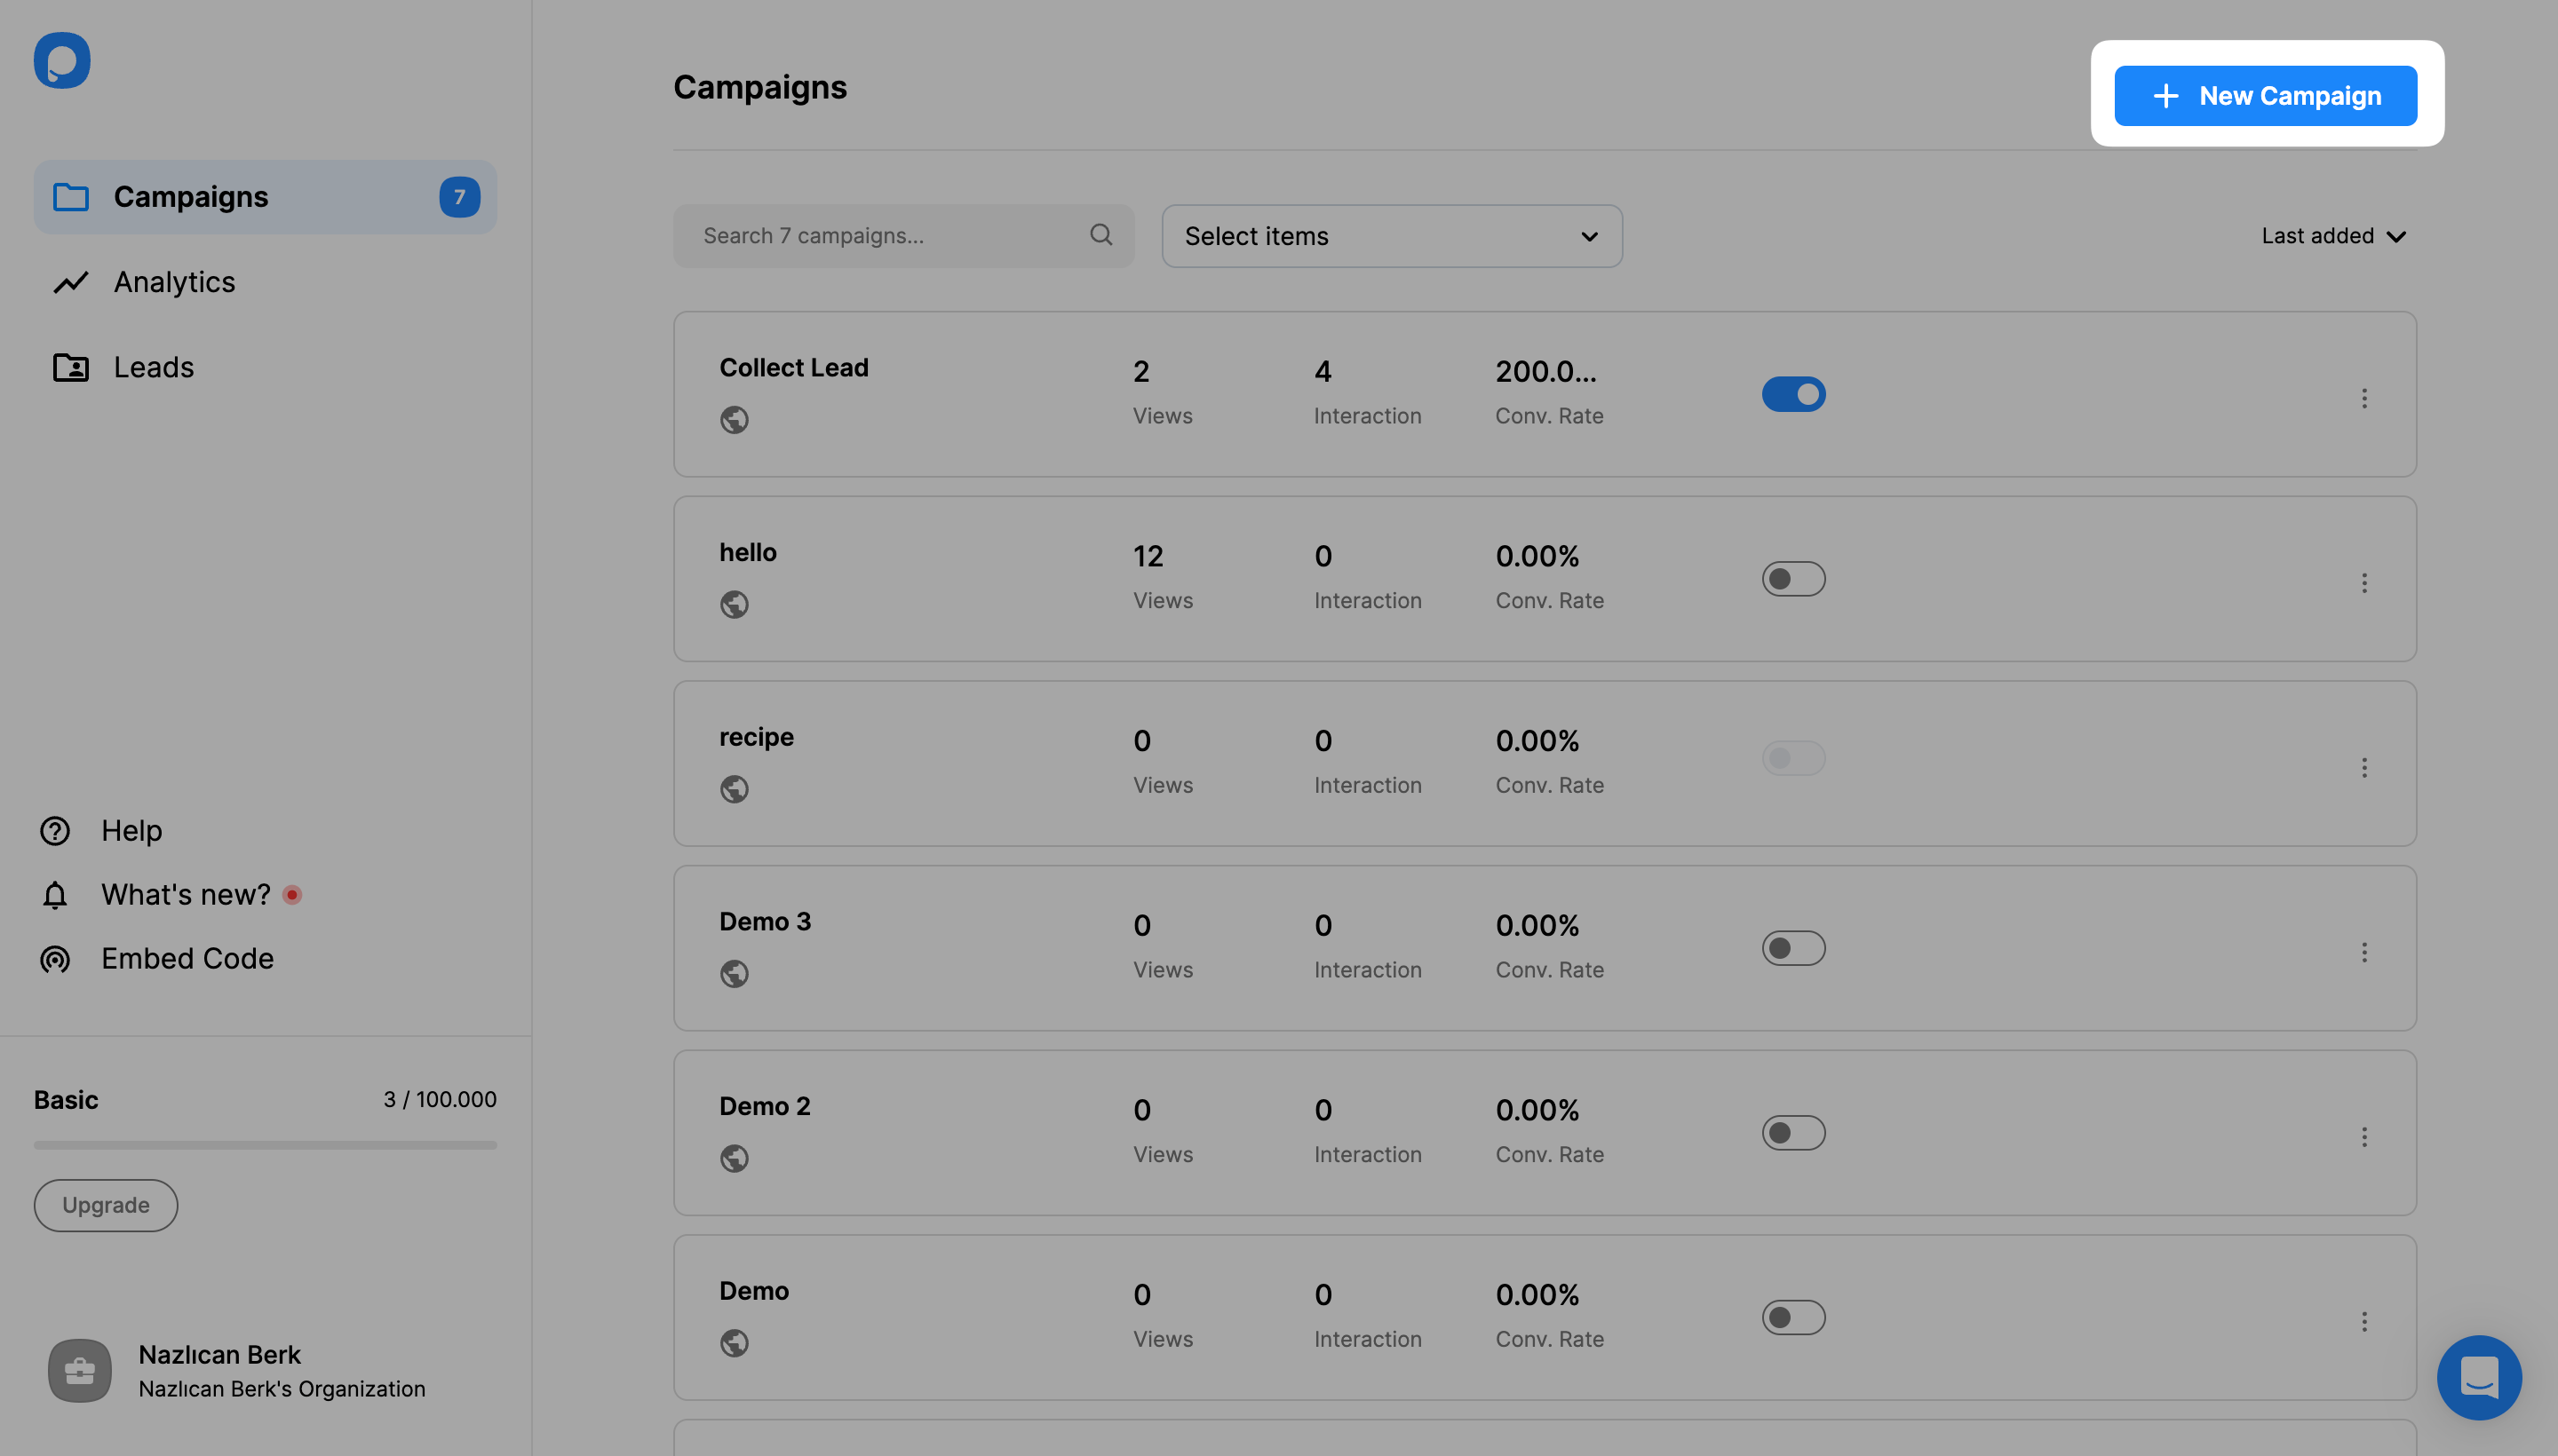This screenshot has width=2558, height=1456.
Task: Click the three-dot menu on recipe
Action: coord(2366,764)
